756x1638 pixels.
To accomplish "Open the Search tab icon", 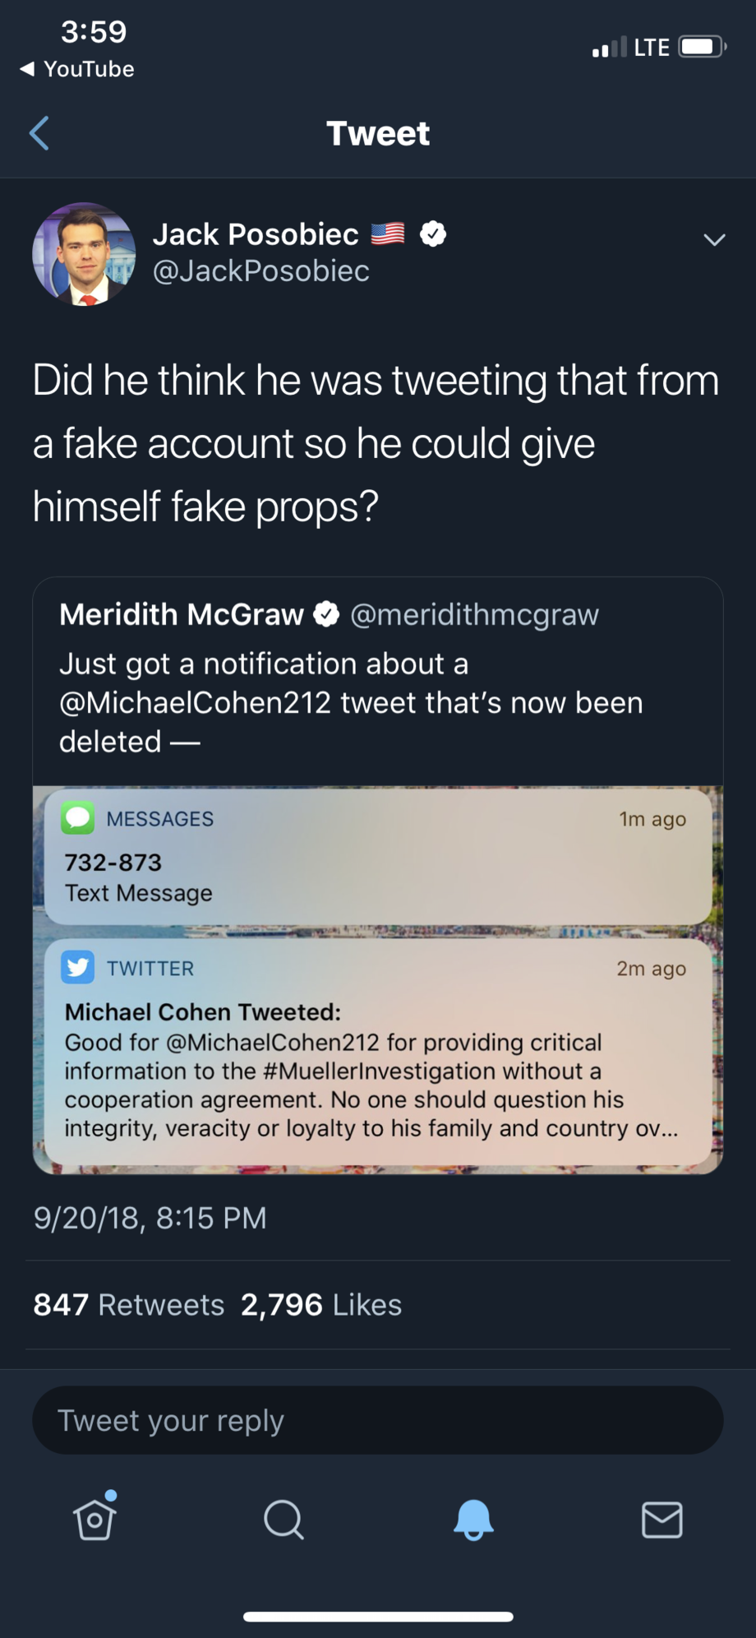I will pos(283,1519).
